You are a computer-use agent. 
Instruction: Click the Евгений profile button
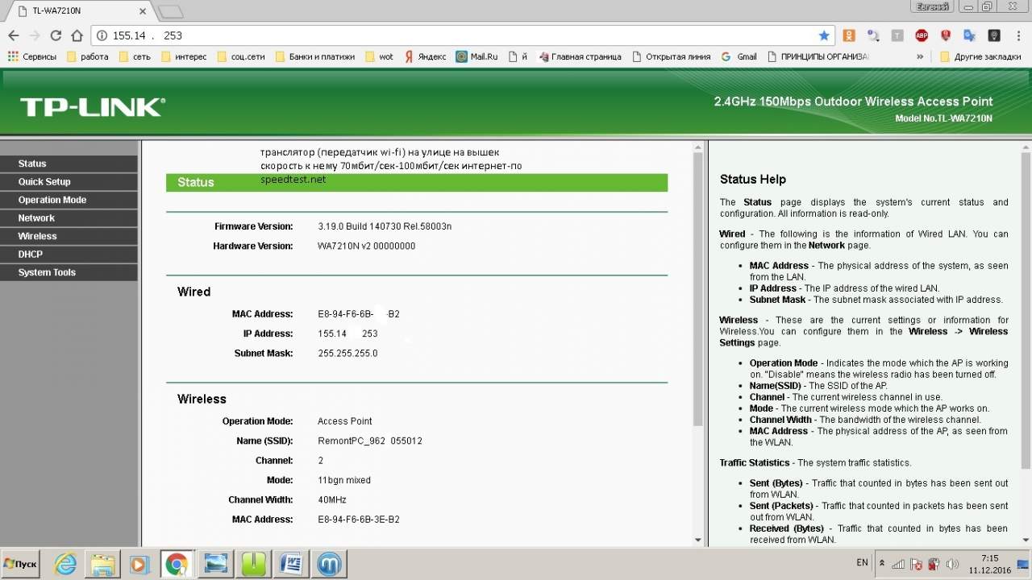click(931, 6)
